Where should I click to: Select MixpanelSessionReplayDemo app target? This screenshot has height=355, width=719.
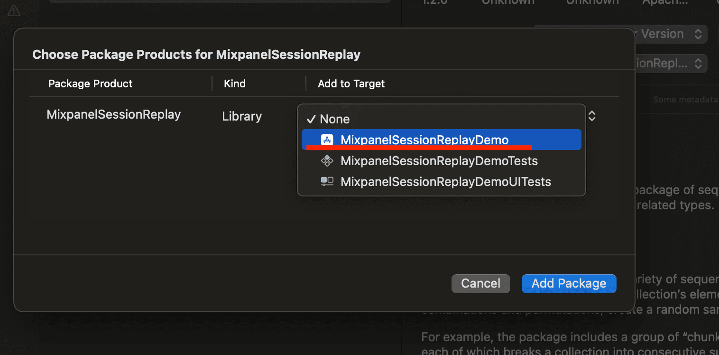(441, 140)
